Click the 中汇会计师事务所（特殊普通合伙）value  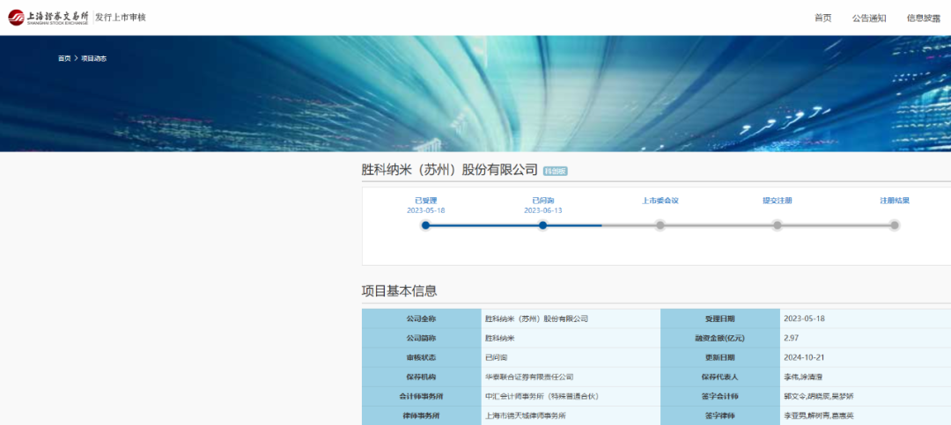click(542, 397)
